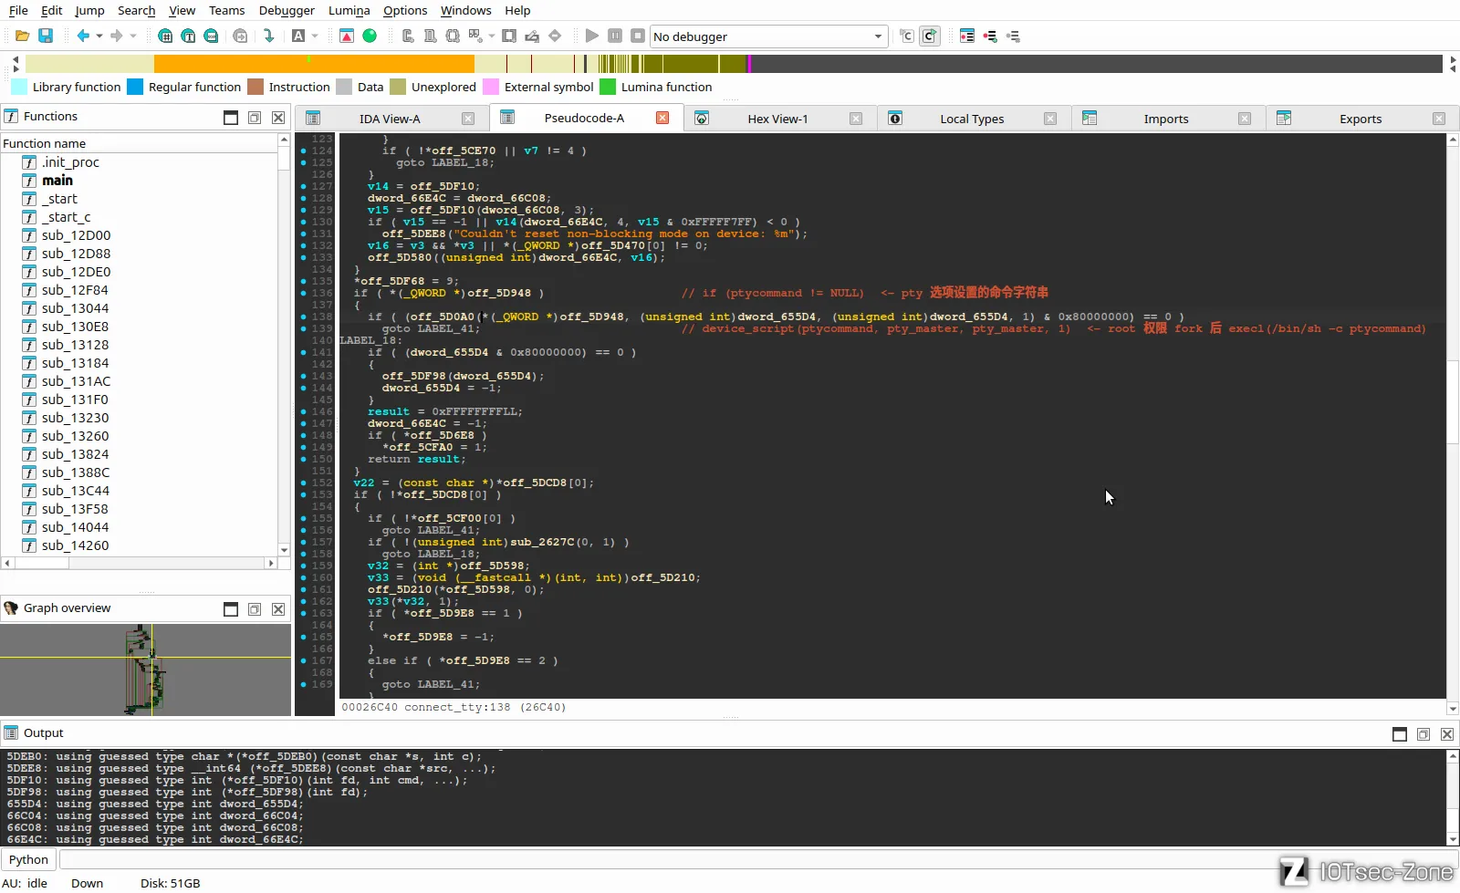Image resolution: width=1460 pixels, height=893 pixels.
Task: Select _start_c in functions list
Action: pos(67,217)
